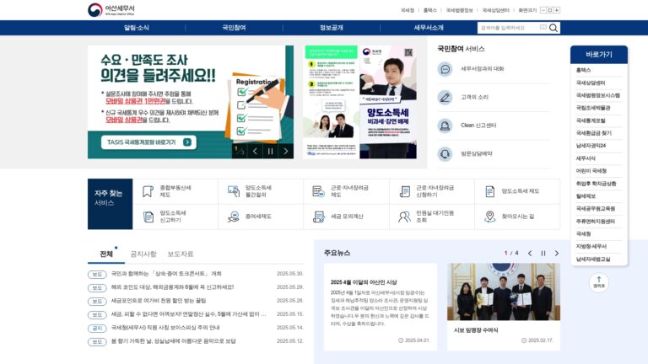Open the 방문상담예약 headset icon
This screenshot has height=364, width=648.
[445, 154]
